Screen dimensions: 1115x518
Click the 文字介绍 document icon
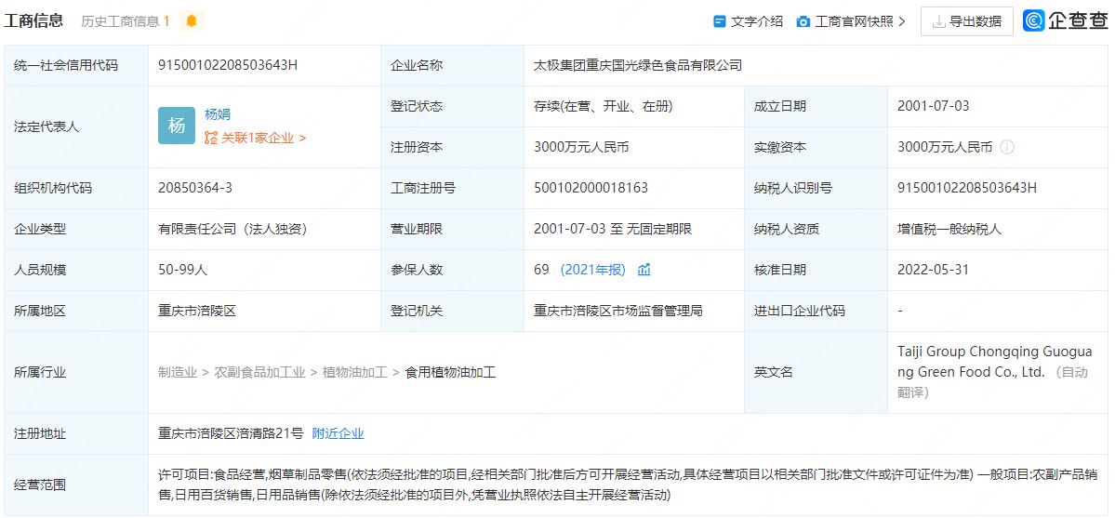[x=719, y=21]
